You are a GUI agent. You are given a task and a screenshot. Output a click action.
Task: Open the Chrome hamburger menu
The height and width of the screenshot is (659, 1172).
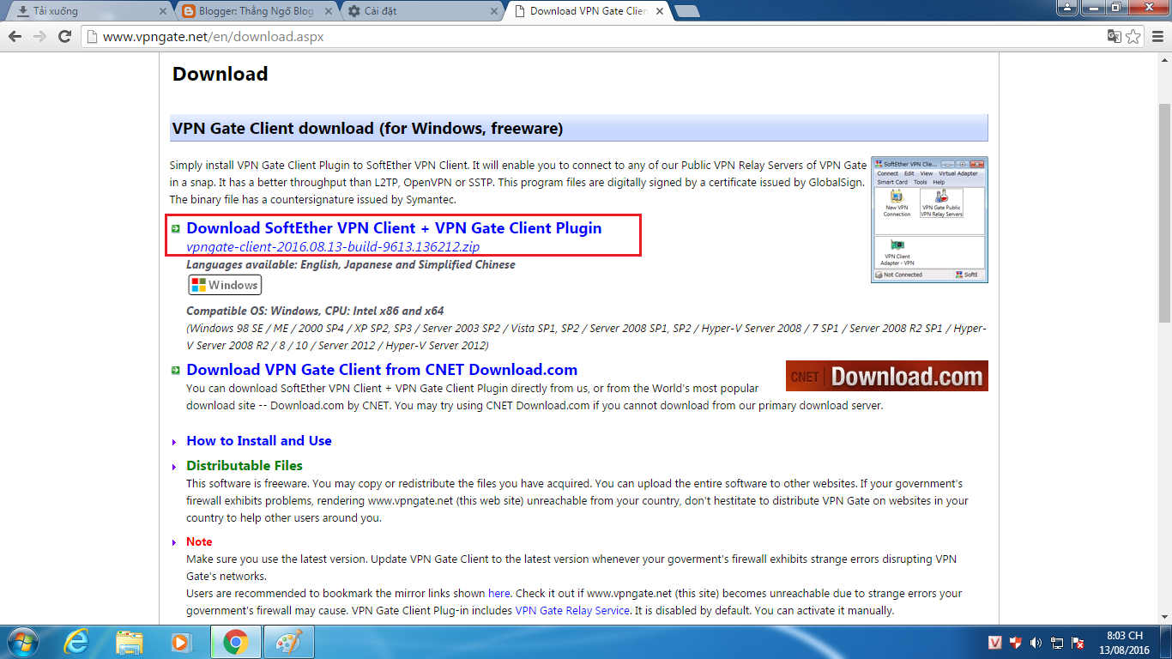coord(1157,37)
